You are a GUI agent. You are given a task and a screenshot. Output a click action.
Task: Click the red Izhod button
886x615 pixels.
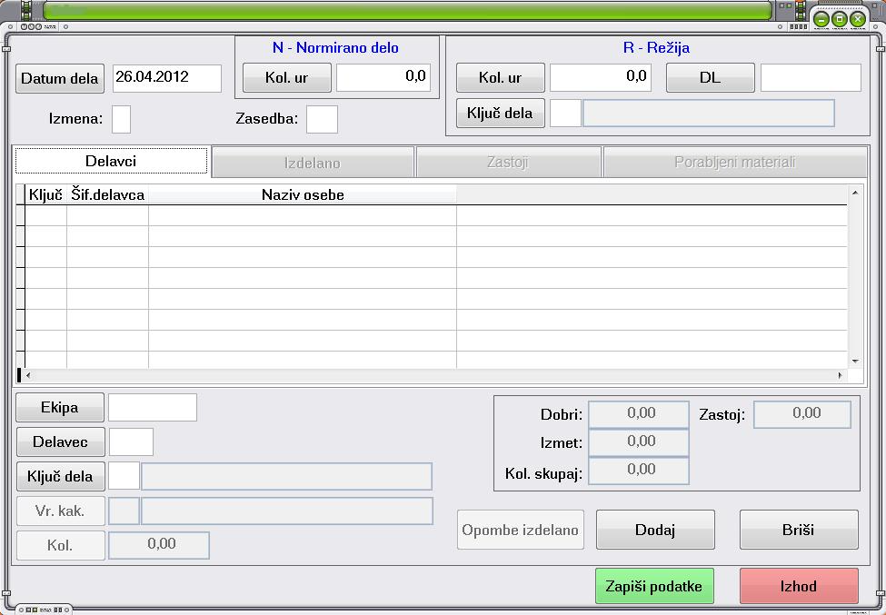click(x=799, y=586)
